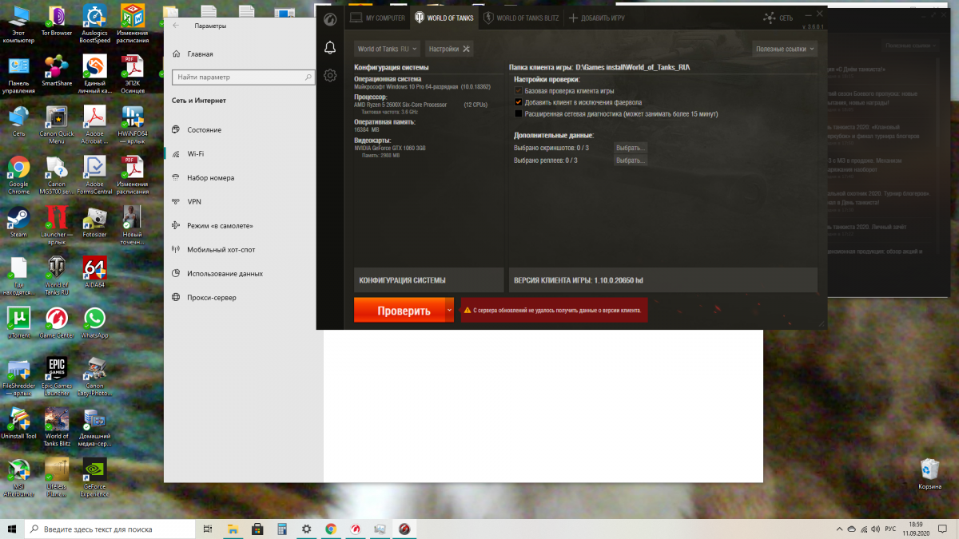
Task: Expand Полезные ссылки dropdown
Action: click(785, 49)
